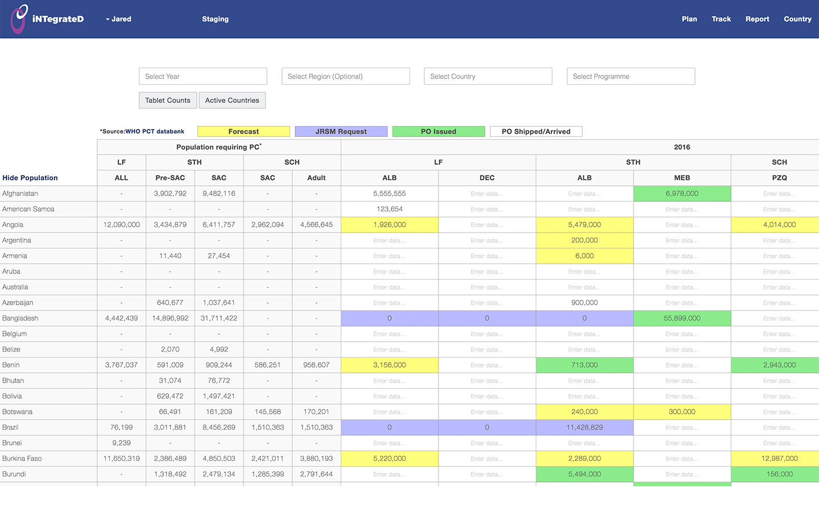This screenshot has width=819, height=511.
Task: Click the Staging label in header
Action: [x=215, y=19]
